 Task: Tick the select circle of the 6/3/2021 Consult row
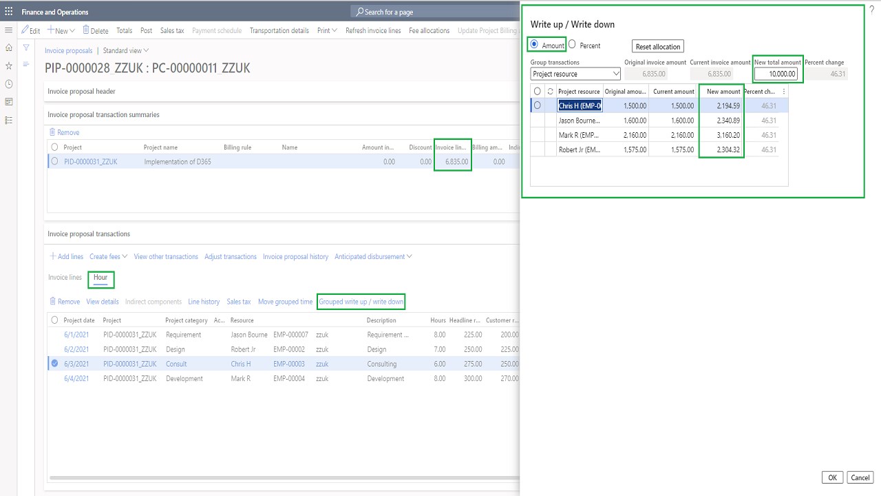pyautogui.click(x=54, y=364)
